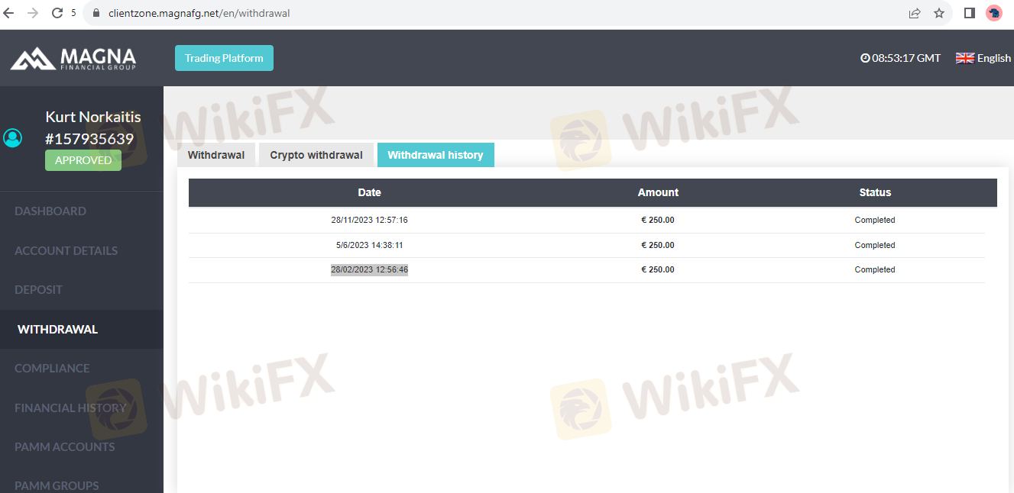Click the highlighted date 28/02/2023 12:56:46
The width and height of the screenshot is (1014, 493).
369,269
